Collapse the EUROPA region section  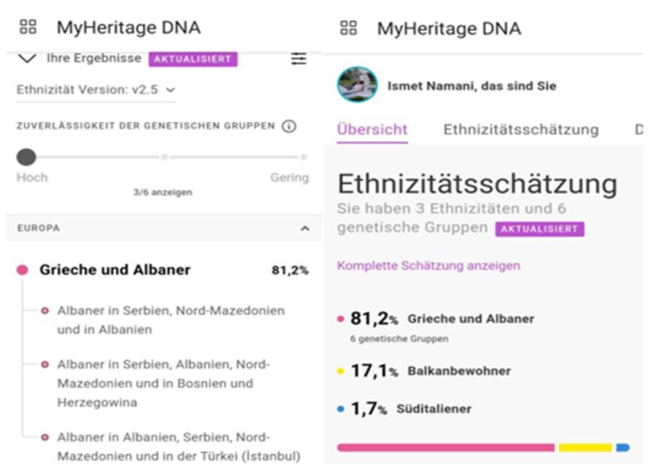pyautogui.click(x=305, y=228)
